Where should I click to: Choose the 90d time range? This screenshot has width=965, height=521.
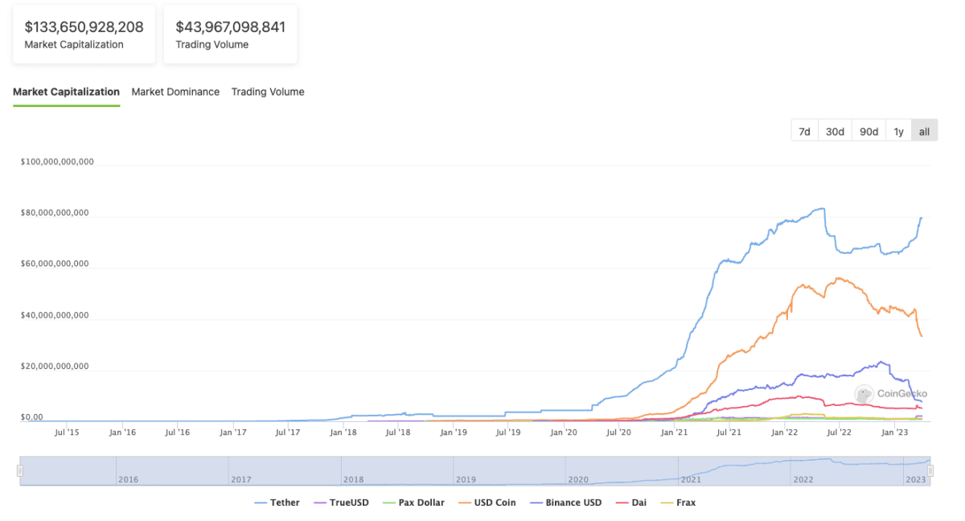868,131
